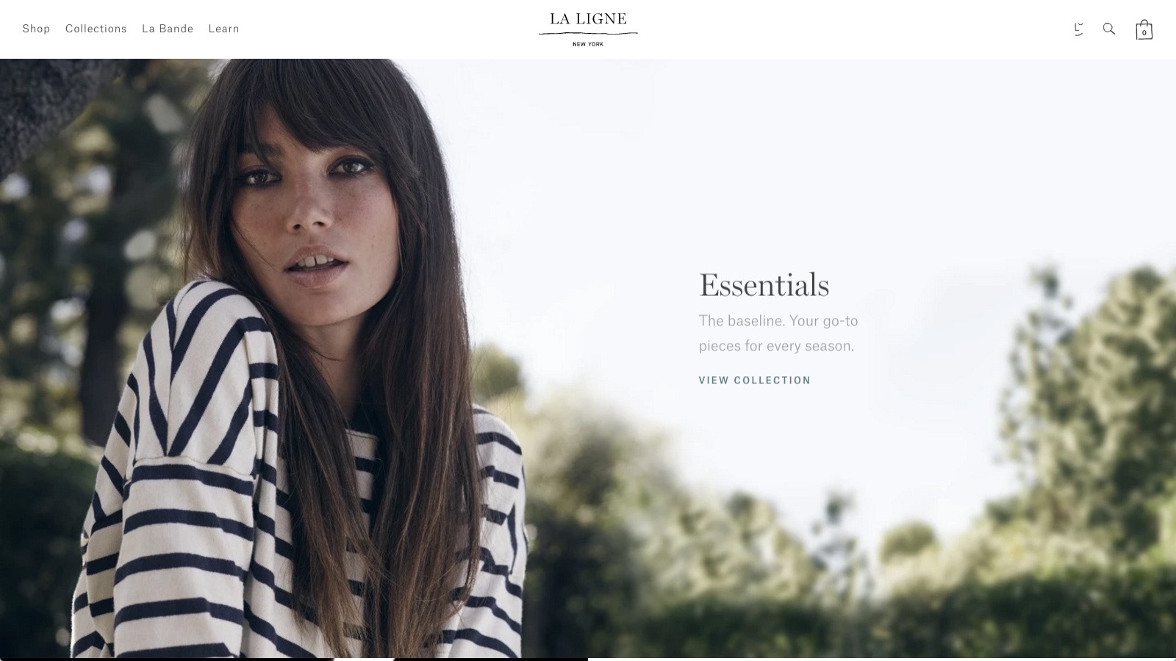Click the black slideshow progress bar
1176x661 pixels.
coord(294,659)
